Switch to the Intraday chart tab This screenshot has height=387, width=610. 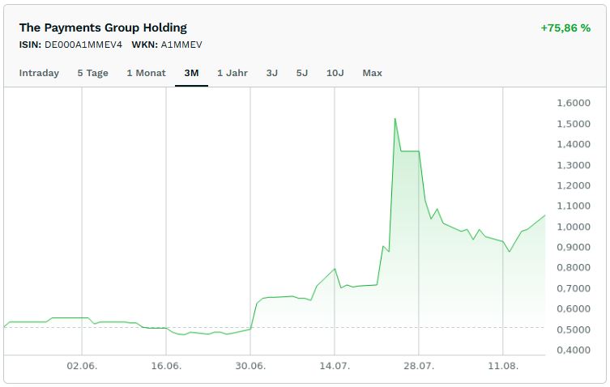point(39,73)
